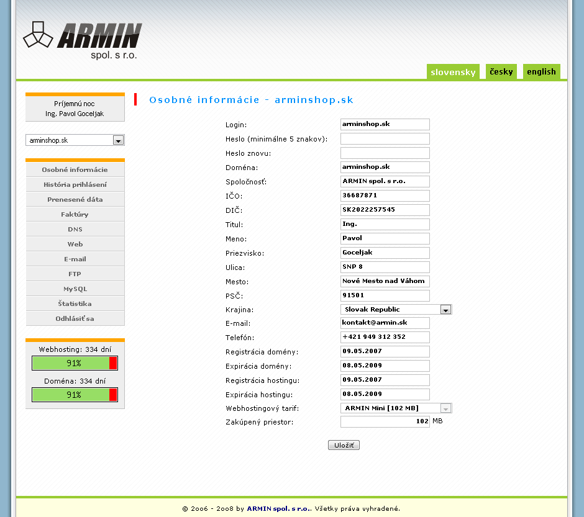Open the Krajina Slovak Republic dropdown
The width and height of the screenshot is (584, 517).
click(x=396, y=310)
